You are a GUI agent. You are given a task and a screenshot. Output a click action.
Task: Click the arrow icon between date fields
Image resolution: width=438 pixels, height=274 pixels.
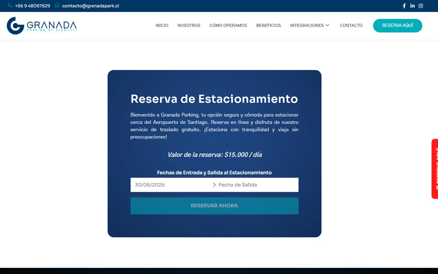point(215,185)
